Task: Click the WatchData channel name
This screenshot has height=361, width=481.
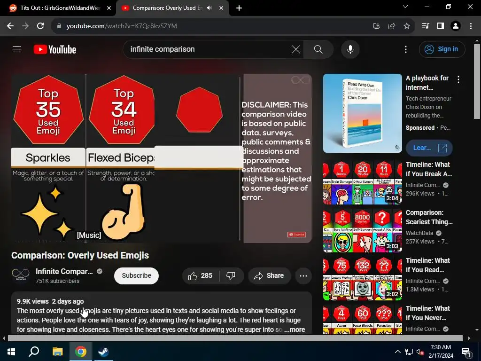Action: coord(419,233)
